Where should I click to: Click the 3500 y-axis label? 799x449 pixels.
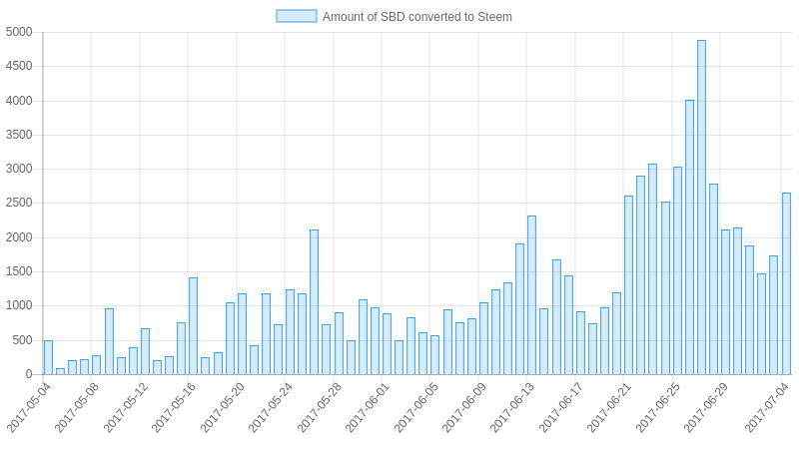coord(19,135)
